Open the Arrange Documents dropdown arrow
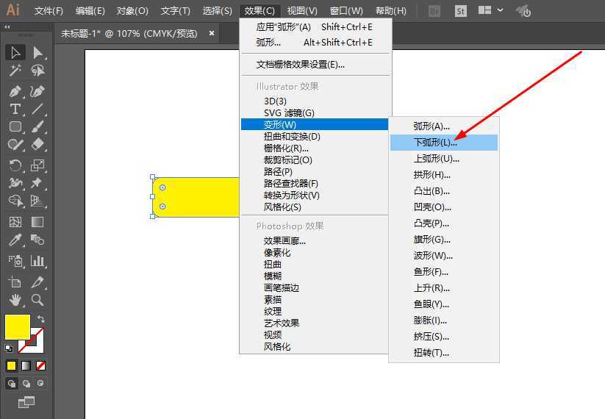The image size is (605, 419). (x=500, y=10)
